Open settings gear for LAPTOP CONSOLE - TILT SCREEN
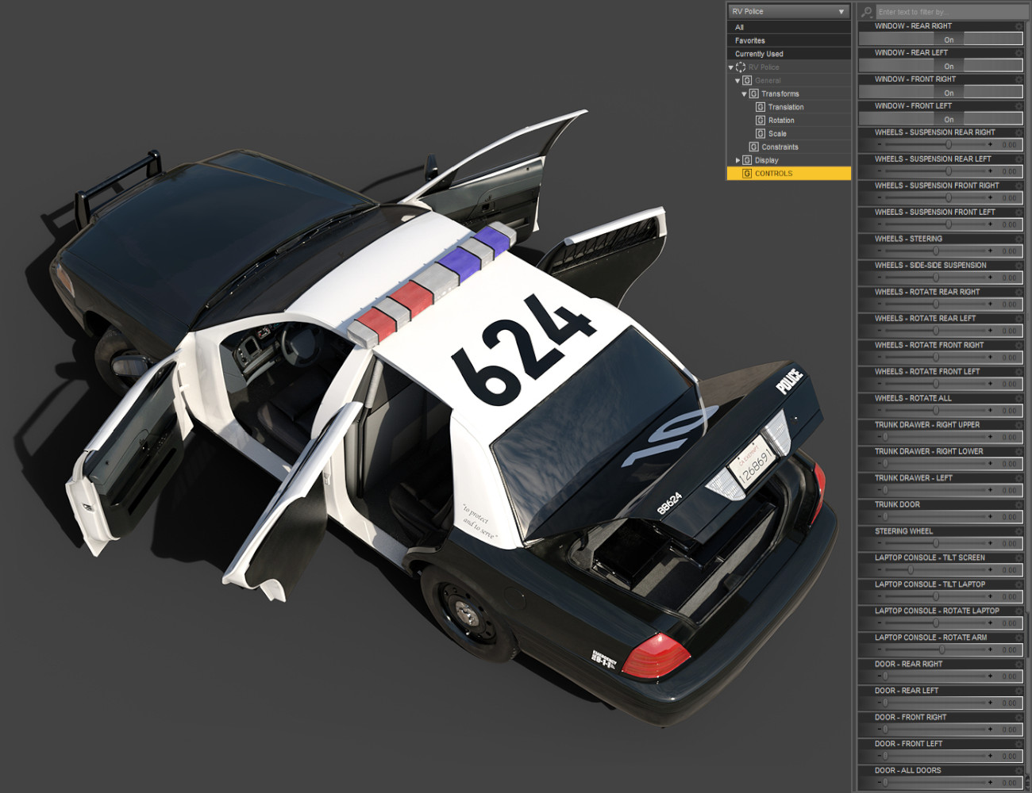1032x793 pixels. pyautogui.click(x=1019, y=557)
